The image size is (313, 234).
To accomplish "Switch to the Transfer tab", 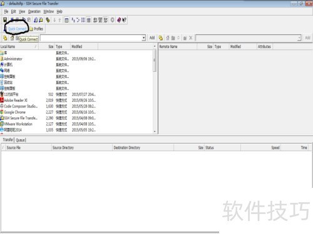I will click(8, 140).
